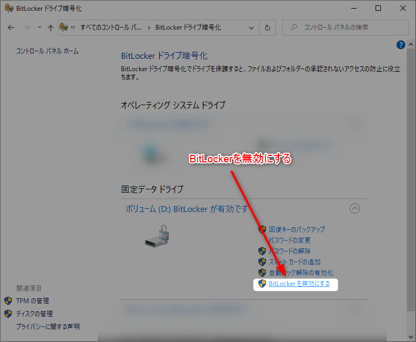The image size is (416, 342).
Task: Open the recent locations dropdown arrow
Action: coord(39,27)
